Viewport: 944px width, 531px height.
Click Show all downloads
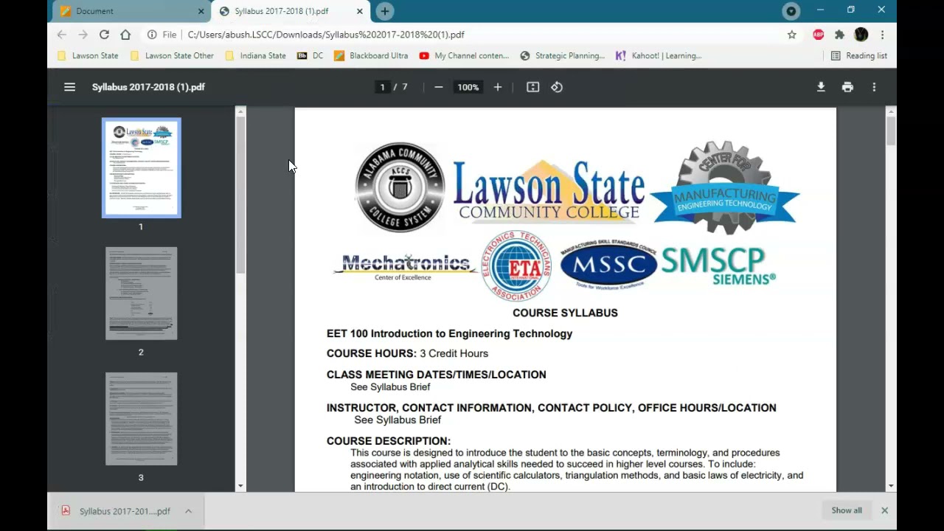[847, 510]
